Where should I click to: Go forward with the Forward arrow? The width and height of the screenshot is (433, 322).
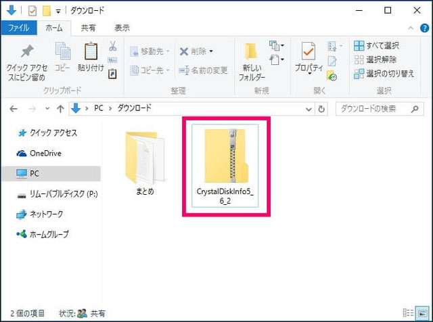[x=32, y=109]
